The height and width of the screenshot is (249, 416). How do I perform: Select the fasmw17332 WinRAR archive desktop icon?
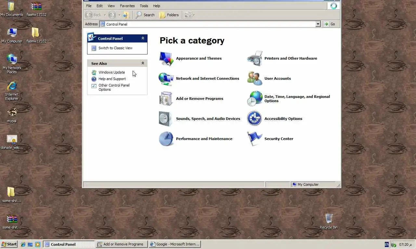pos(36,9)
